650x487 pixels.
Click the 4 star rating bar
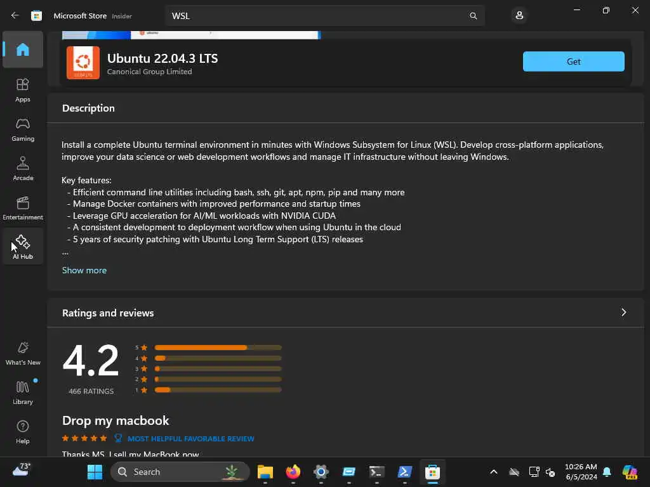coord(218,358)
